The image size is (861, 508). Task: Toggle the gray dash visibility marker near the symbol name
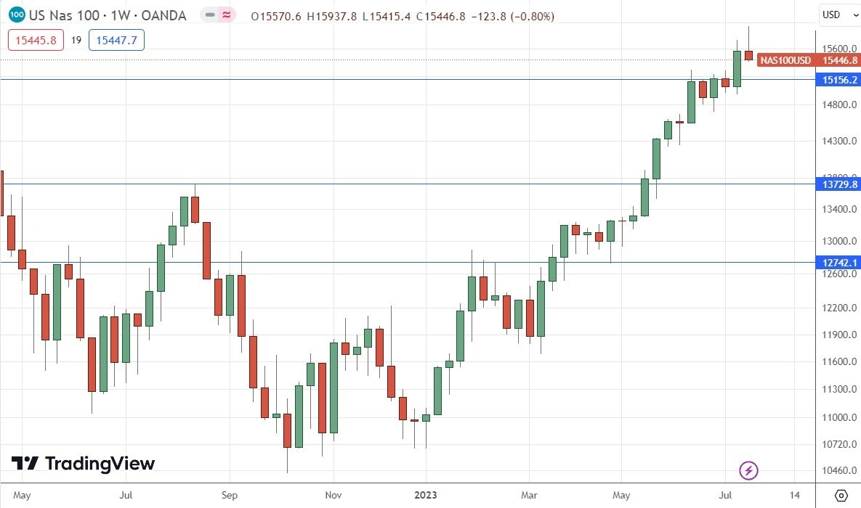click(x=209, y=15)
